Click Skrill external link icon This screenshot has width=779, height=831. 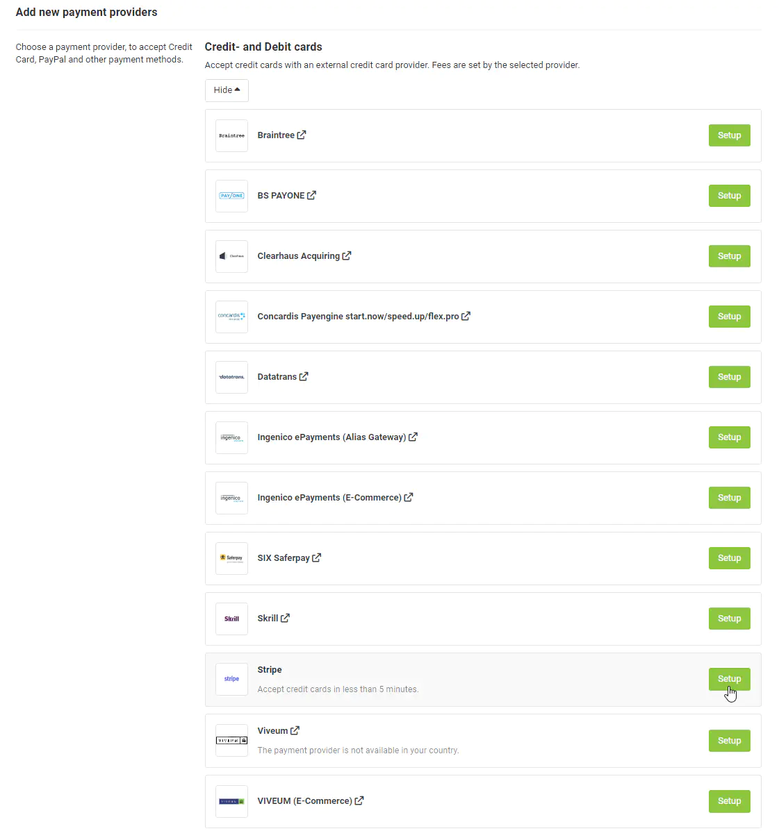(x=285, y=619)
